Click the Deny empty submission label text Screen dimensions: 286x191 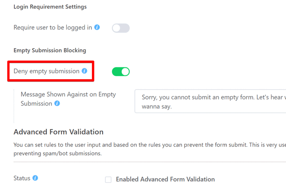[46, 71]
